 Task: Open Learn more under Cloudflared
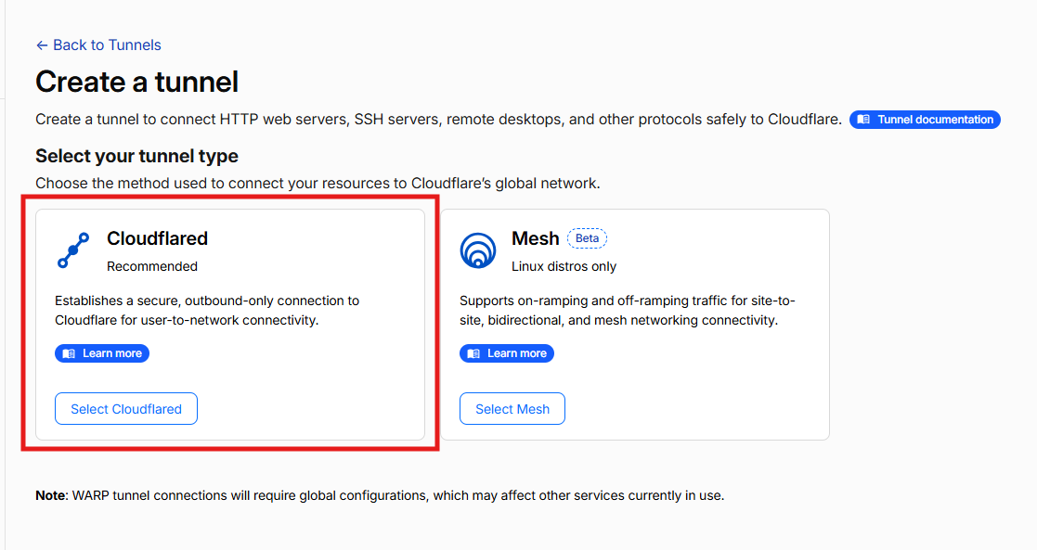point(102,353)
